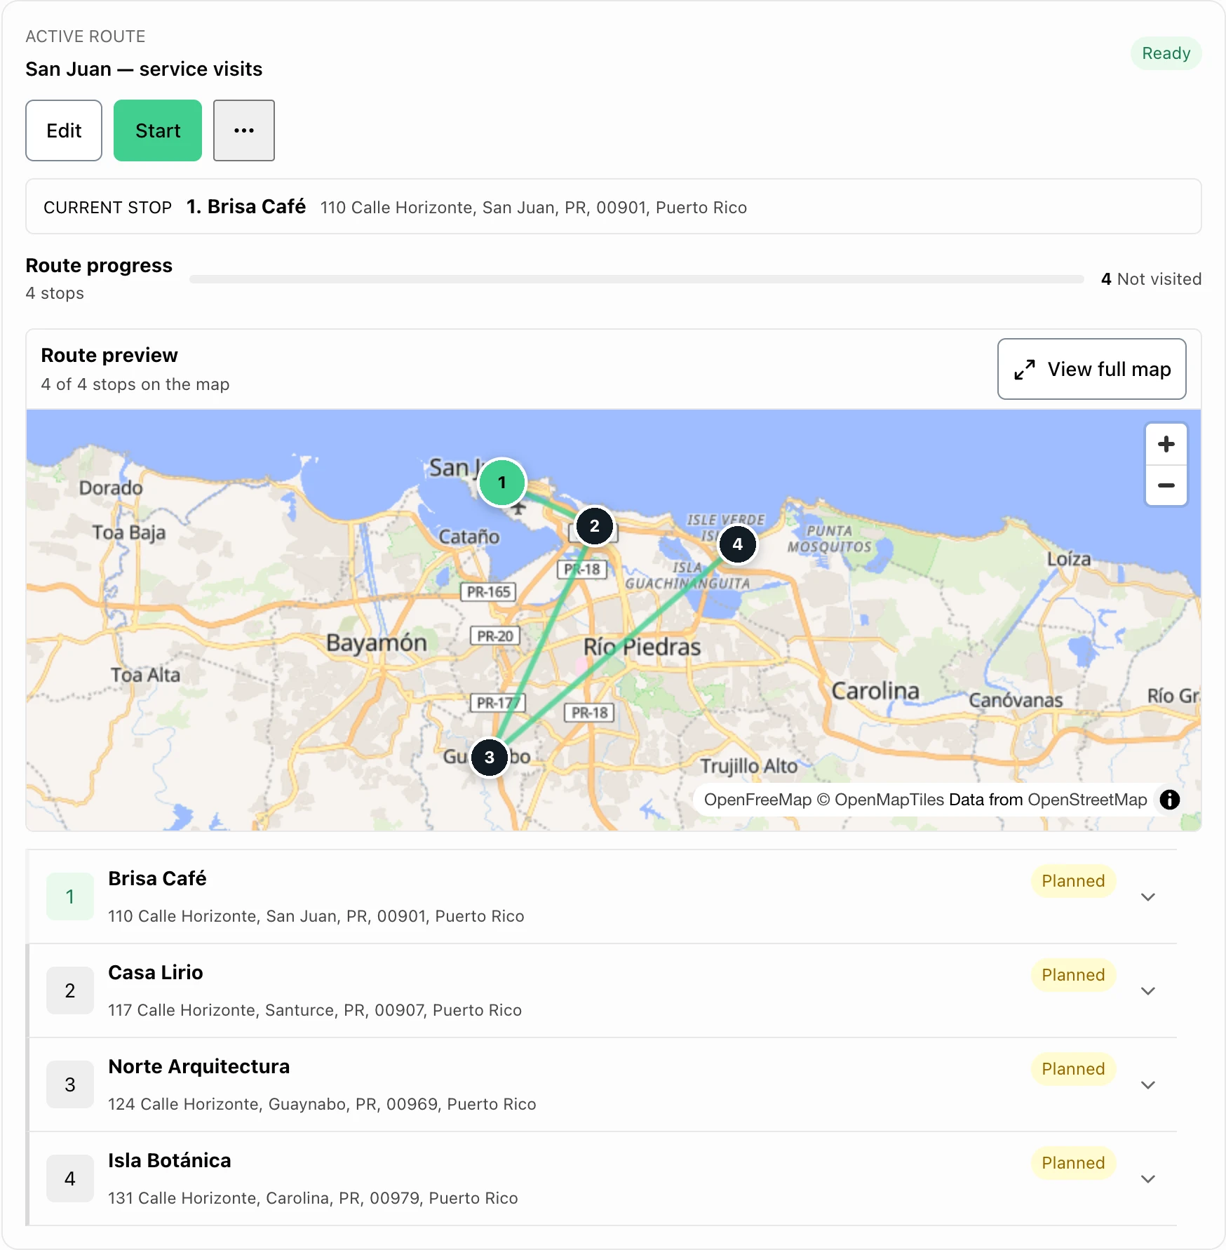The width and height of the screenshot is (1226, 1250).
Task: Click stop number 4 tile in list
Action: pos(70,1178)
